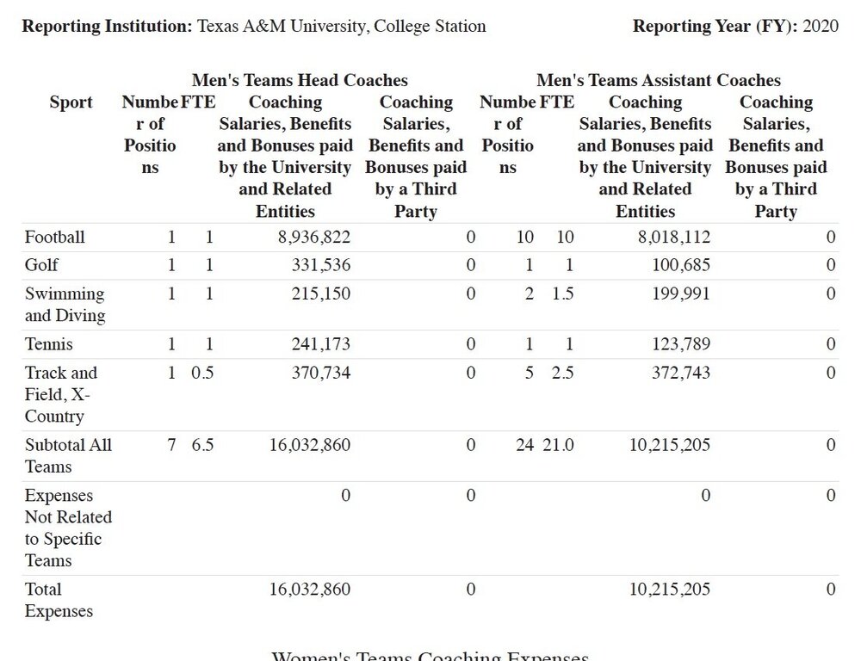861x661 pixels.
Task: Click the Track and Field, X-Country label
Action: pos(61,394)
